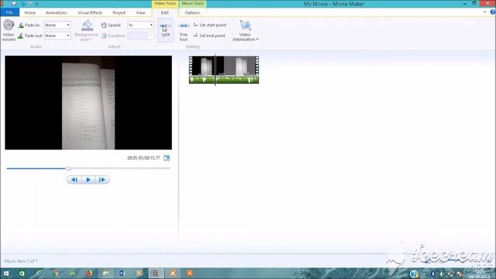Viewport: 496px width, 279px height.
Task: Click the help question mark icon in system tray
Action: (x=414, y=274)
